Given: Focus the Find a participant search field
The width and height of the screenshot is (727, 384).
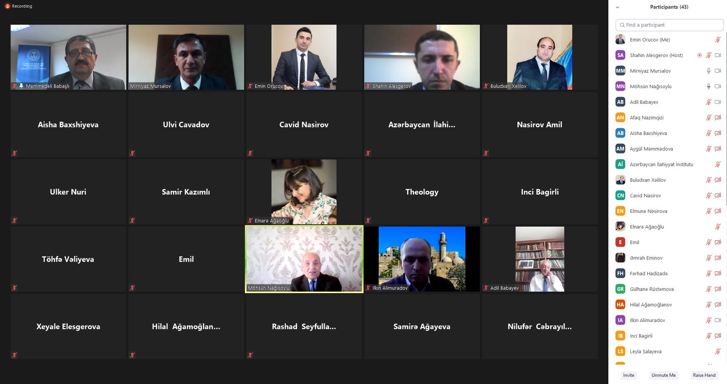Looking at the screenshot, I should point(670,25).
